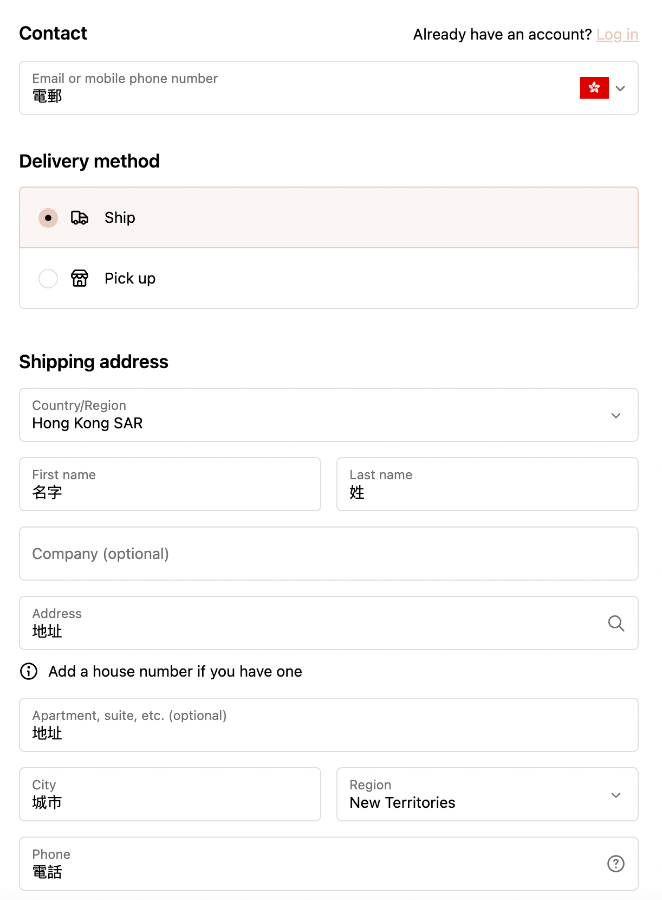Click the delivery truck icon beside Ship

click(x=80, y=218)
